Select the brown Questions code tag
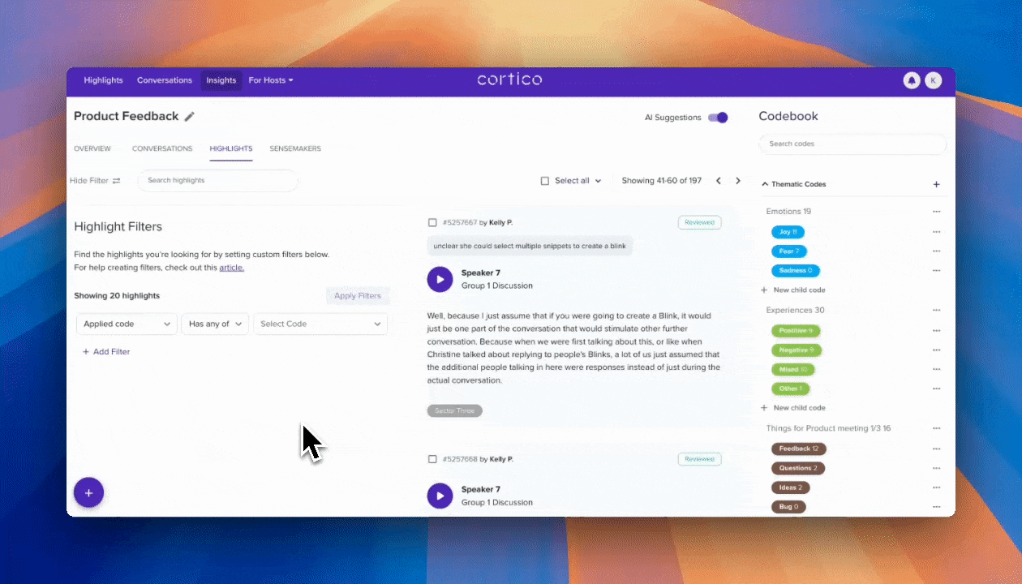1022x584 pixels. click(798, 468)
